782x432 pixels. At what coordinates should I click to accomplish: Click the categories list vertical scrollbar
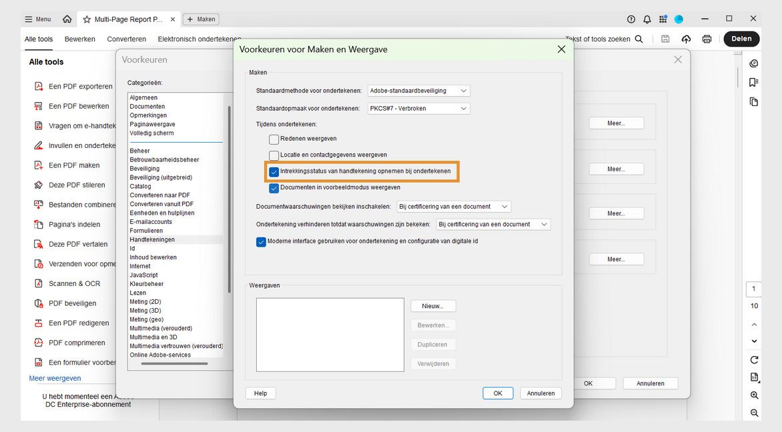click(x=229, y=199)
